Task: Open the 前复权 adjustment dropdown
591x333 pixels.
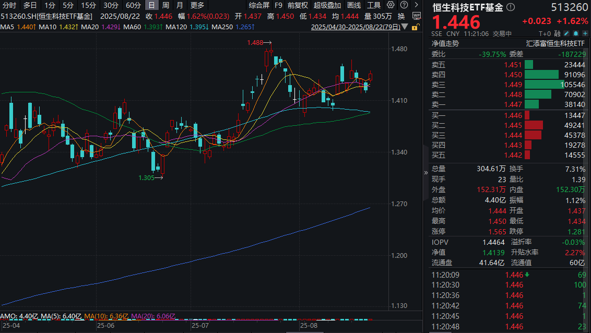Action: point(298,5)
